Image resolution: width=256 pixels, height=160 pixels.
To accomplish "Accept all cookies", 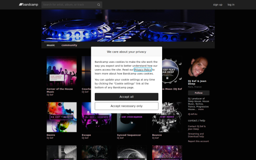I will pos(127,97).
